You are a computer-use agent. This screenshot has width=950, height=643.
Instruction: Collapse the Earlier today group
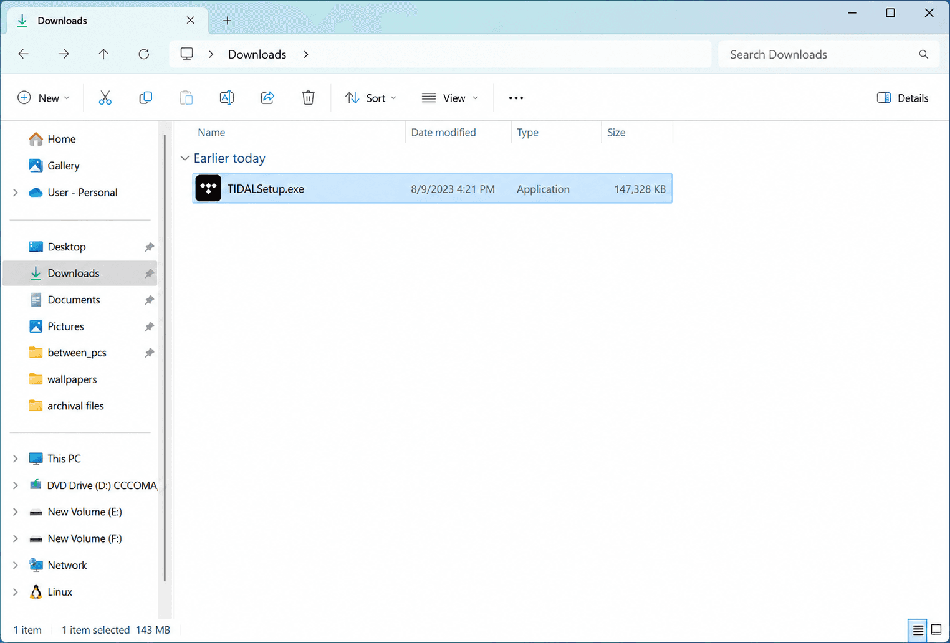185,158
